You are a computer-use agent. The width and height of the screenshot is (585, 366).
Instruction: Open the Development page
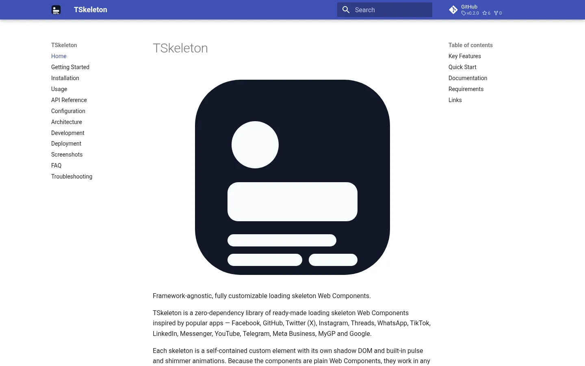click(68, 133)
